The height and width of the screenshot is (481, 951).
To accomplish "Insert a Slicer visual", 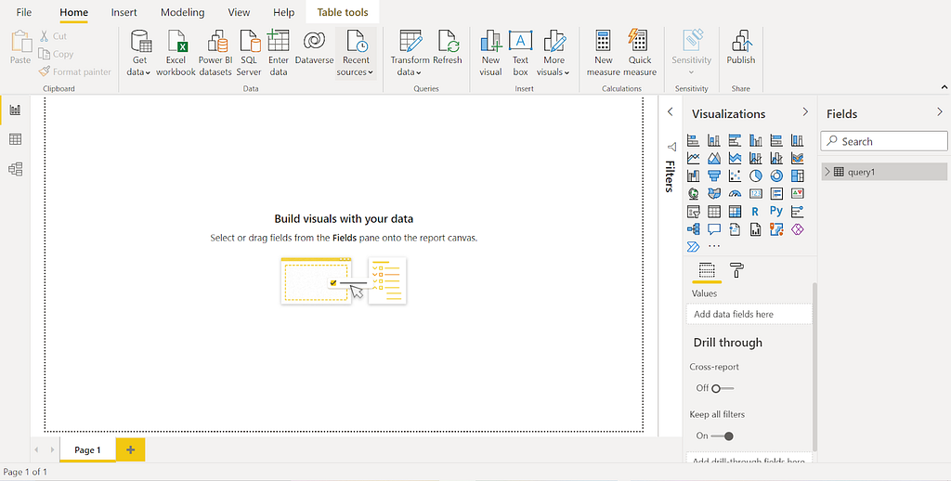I will click(x=693, y=212).
